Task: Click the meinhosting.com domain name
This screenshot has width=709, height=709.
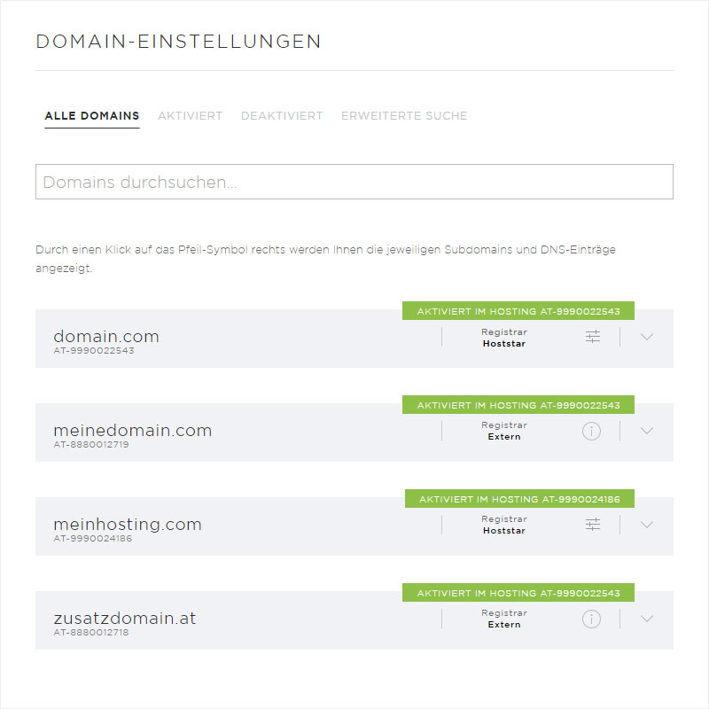Action: tap(128, 525)
